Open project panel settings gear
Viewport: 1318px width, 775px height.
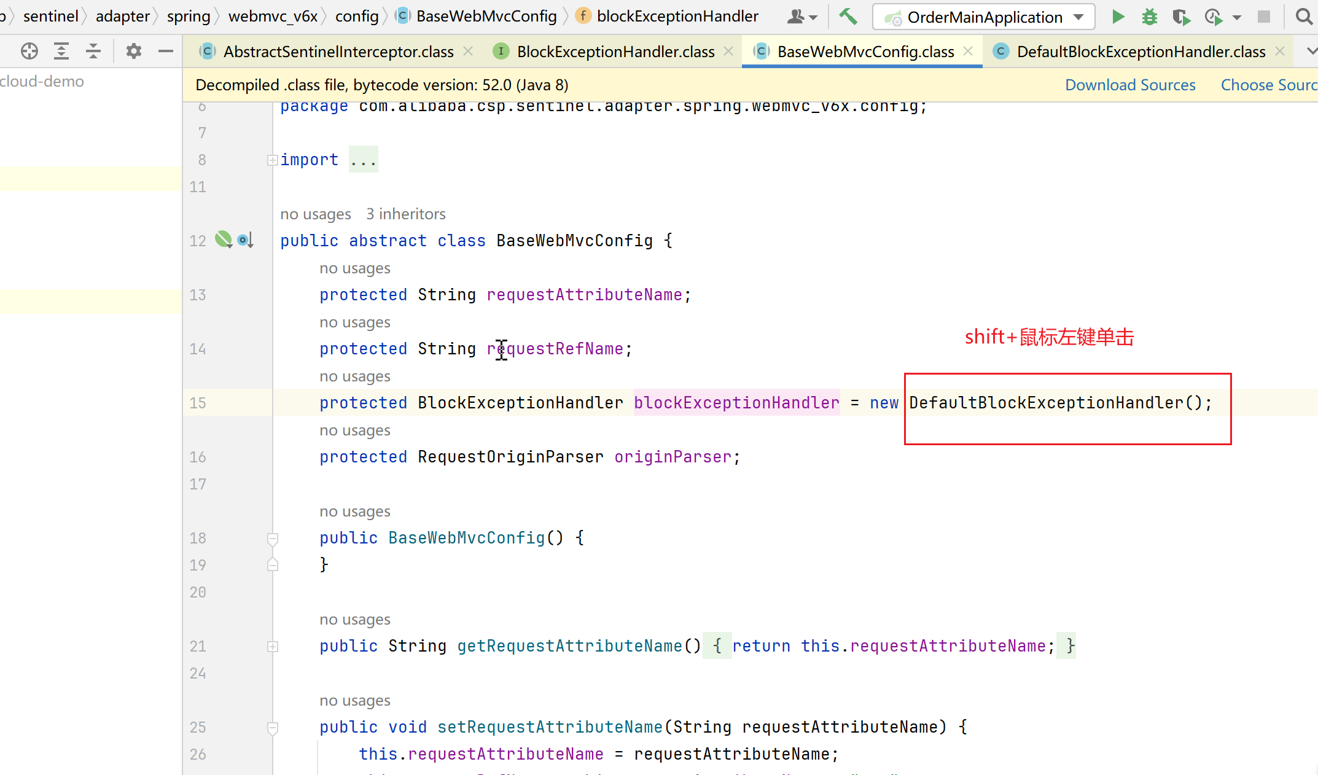pyautogui.click(x=133, y=51)
